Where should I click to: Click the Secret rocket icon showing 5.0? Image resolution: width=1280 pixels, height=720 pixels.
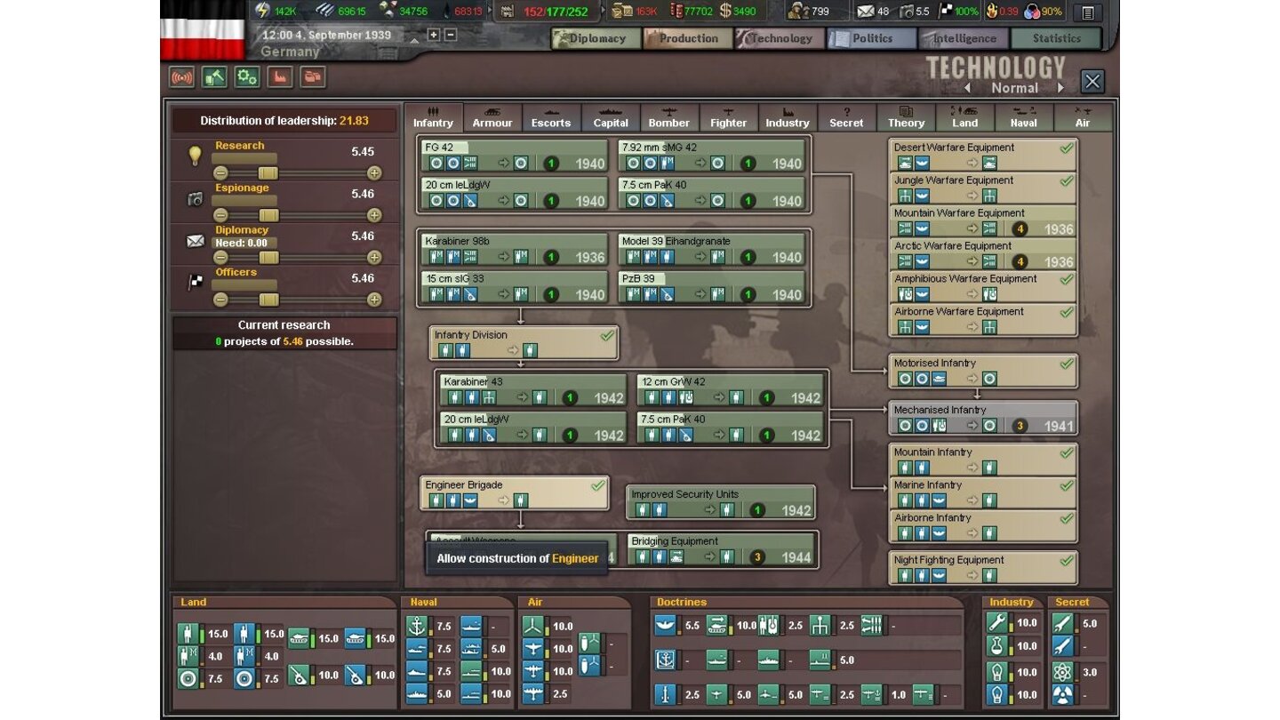pos(1064,623)
